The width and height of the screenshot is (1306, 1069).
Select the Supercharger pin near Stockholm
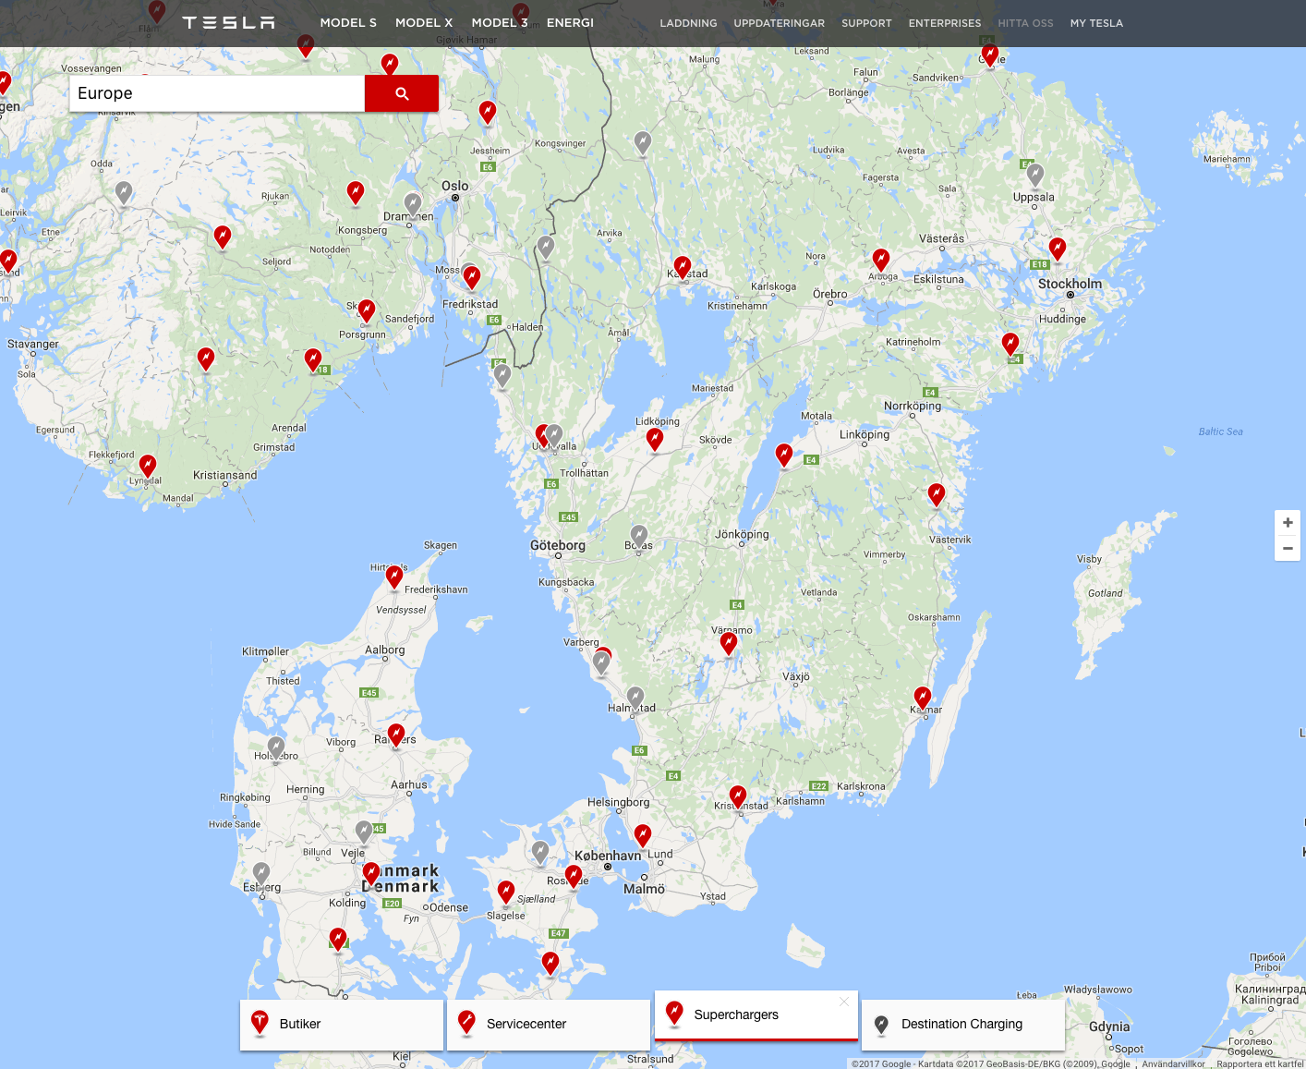[1058, 248]
